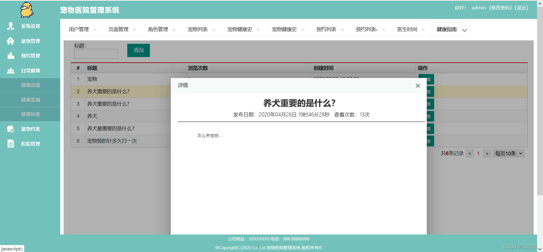This screenshot has width=543, height=252.
Task: Open the 每页10条 page size dropdown
Action: 509,153
